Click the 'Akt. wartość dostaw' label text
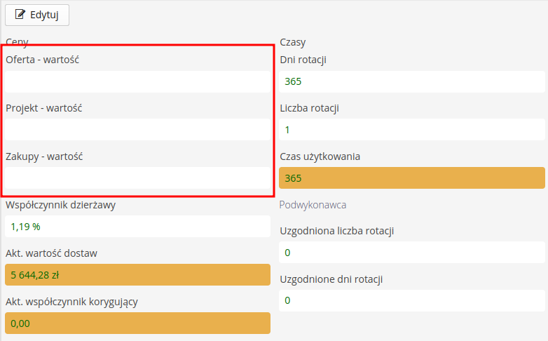This screenshot has height=341, width=548. tap(56, 253)
